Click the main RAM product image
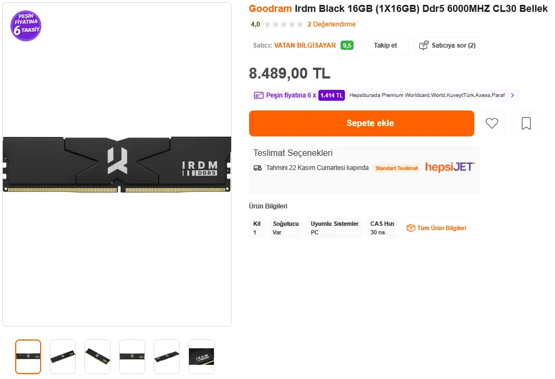555x379 pixels. (x=117, y=165)
